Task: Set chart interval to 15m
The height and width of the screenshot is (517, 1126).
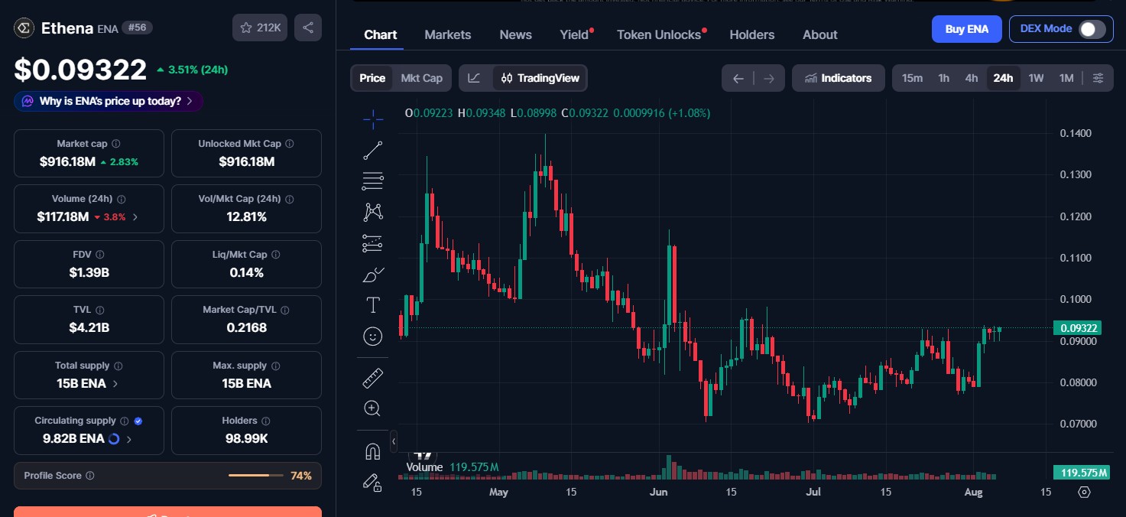Action: 912,78
